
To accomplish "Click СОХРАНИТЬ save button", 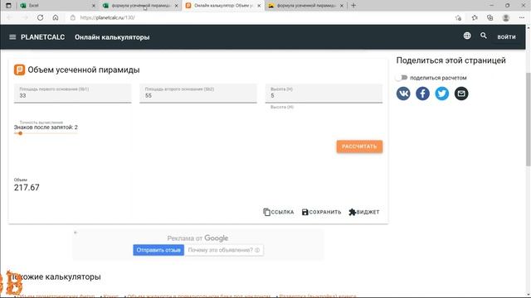I will 321,212.
